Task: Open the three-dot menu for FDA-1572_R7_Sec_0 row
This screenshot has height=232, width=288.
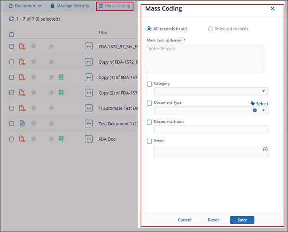Action: click(x=89, y=46)
